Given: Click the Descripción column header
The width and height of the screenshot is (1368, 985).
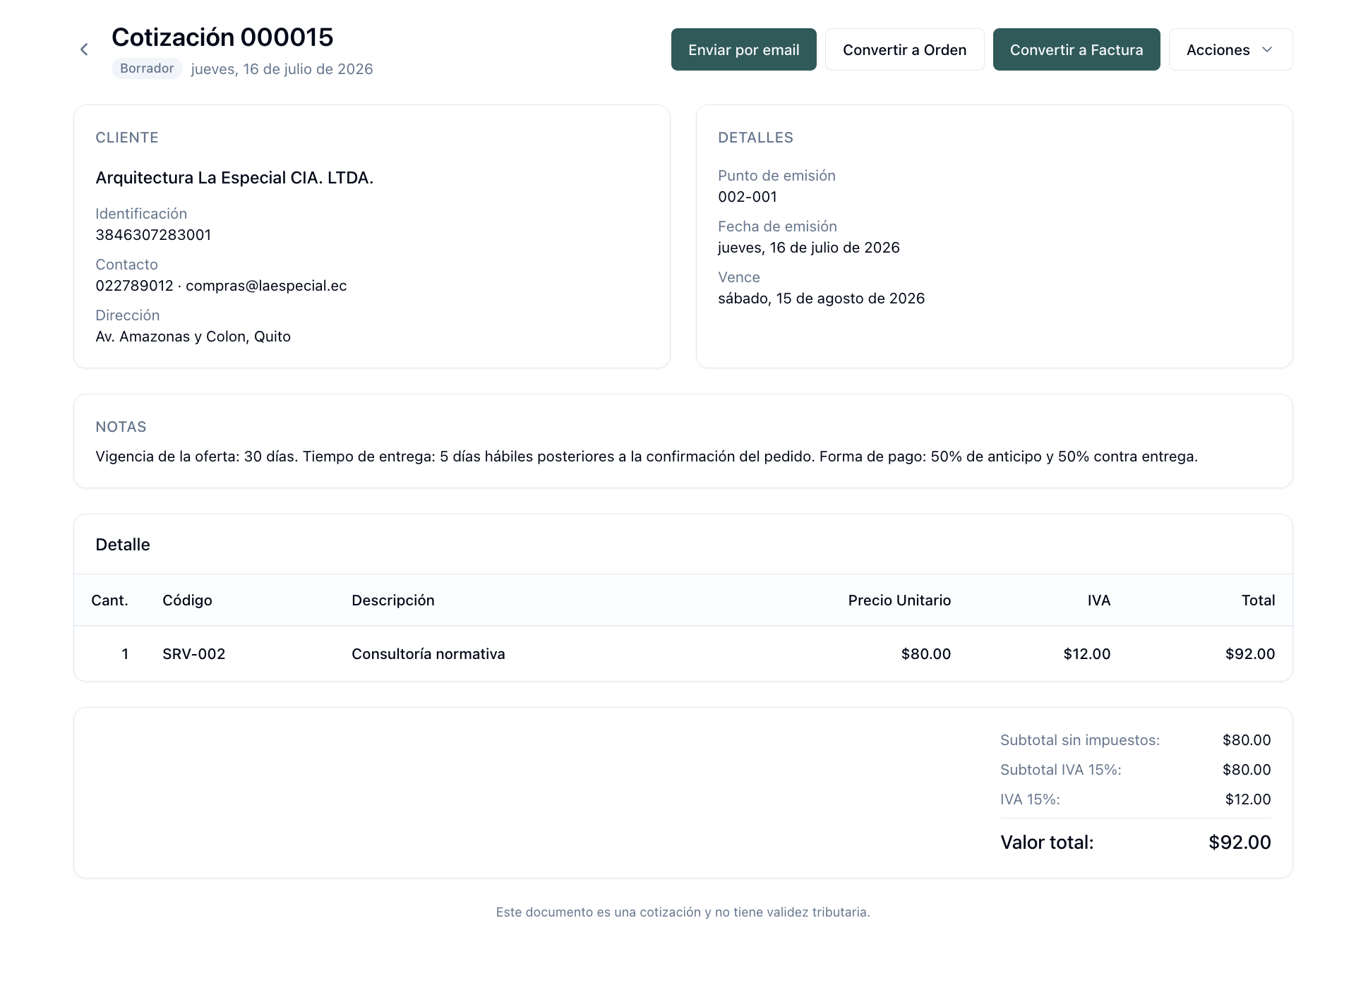Looking at the screenshot, I should [393, 600].
